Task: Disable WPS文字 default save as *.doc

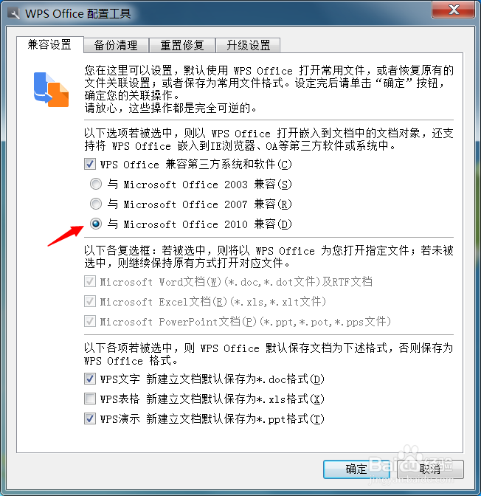Action: coord(90,379)
